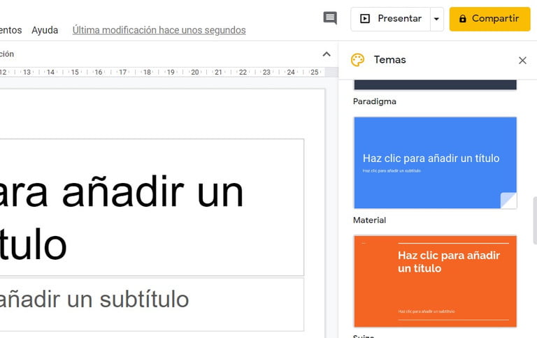Open the Presentar dropdown arrow

coord(436,19)
